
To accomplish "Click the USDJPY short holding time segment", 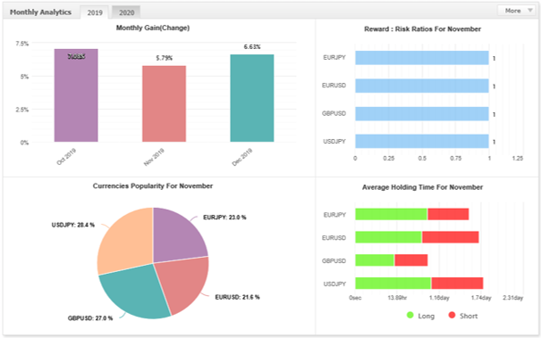I will [457, 284].
